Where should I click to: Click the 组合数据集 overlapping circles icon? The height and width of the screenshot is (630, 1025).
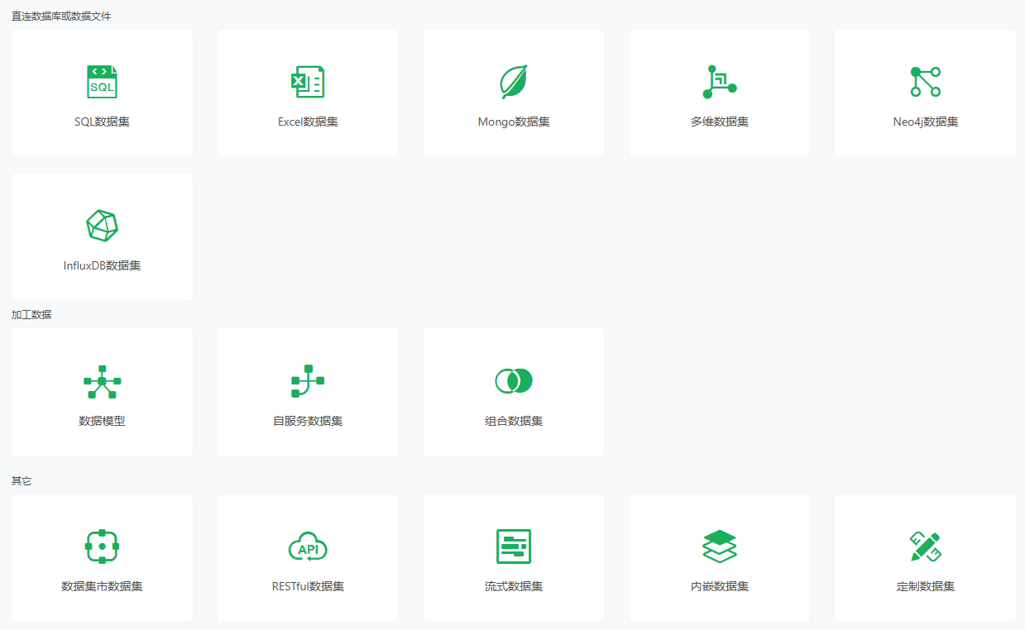pyautogui.click(x=514, y=381)
